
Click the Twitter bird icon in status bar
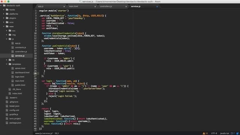point(237,133)
